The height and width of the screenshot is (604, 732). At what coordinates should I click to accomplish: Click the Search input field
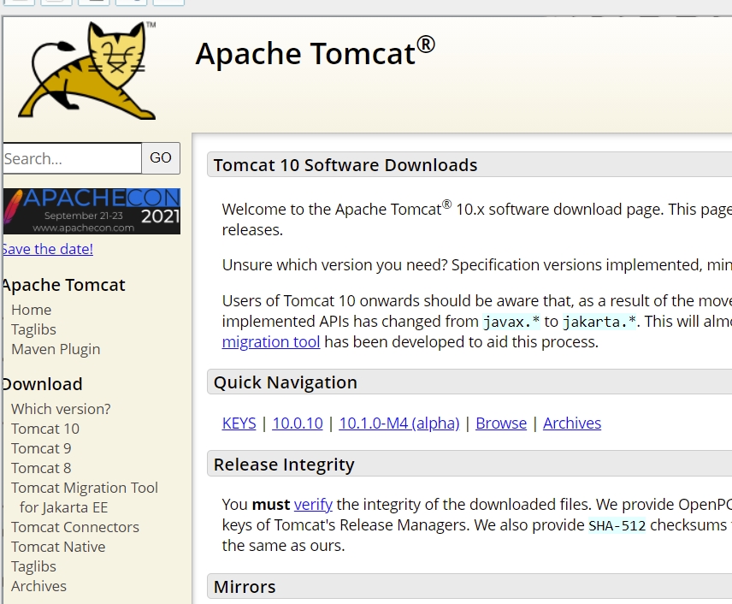point(72,158)
